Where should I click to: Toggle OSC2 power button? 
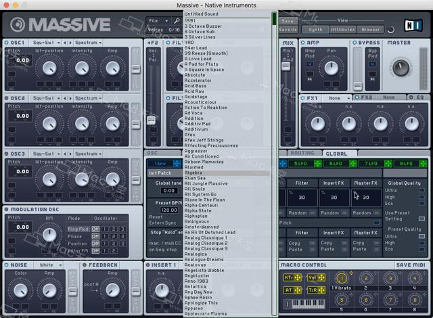pos(7,98)
